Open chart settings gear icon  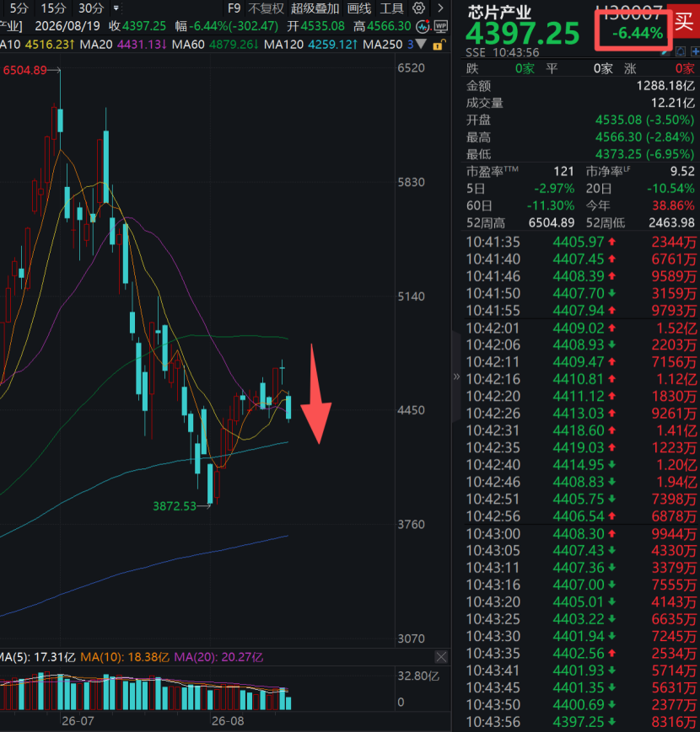(x=418, y=8)
